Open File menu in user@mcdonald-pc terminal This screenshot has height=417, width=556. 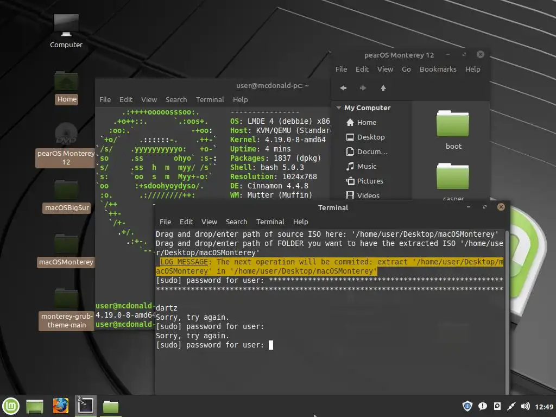(105, 100)
